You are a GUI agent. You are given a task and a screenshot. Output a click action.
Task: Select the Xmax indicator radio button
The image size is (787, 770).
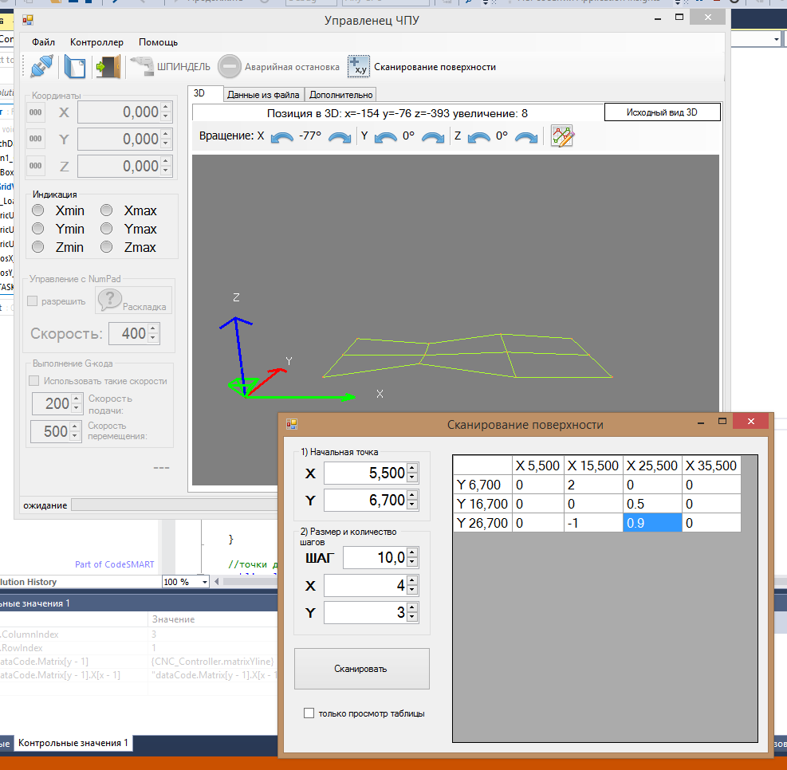point(106,210)
